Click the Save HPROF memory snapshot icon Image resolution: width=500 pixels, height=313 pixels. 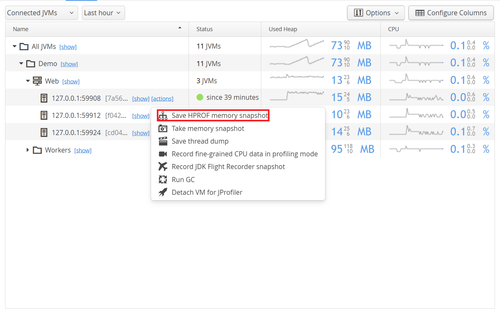click(163, 116)
